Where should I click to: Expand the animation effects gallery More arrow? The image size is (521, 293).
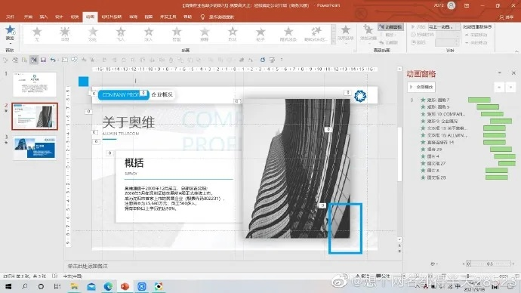pyautogui.click(x=333, y=42)
